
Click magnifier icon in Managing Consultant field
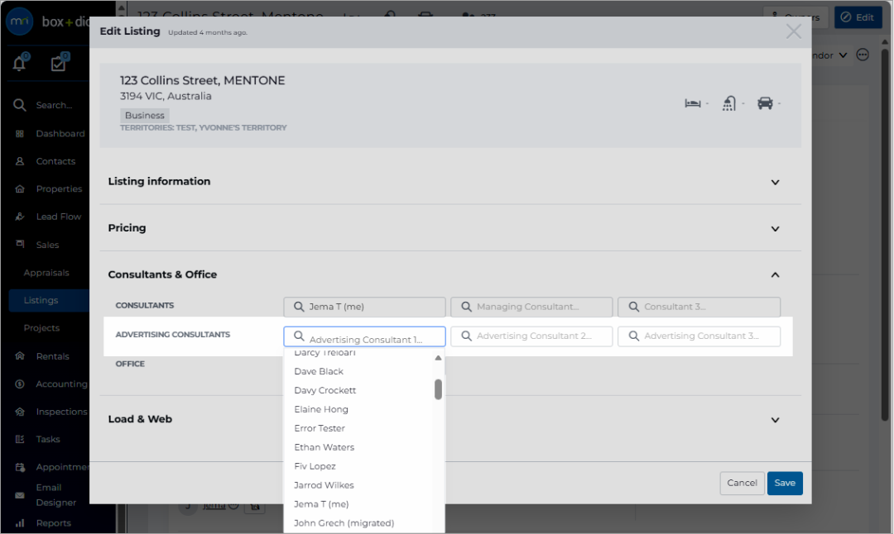[x=466, y=307]
